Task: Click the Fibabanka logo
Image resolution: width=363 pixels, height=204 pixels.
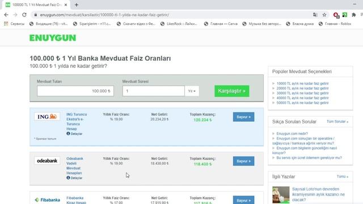Action: point(47,200)
